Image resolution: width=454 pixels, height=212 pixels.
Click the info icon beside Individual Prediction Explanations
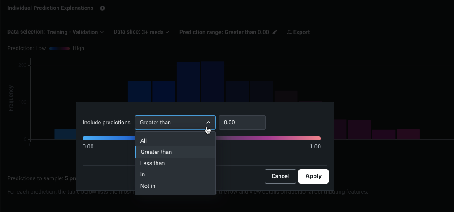[x=102, y=8]
